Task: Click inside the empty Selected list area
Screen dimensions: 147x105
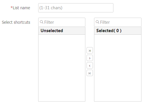Action: (118, 68)
